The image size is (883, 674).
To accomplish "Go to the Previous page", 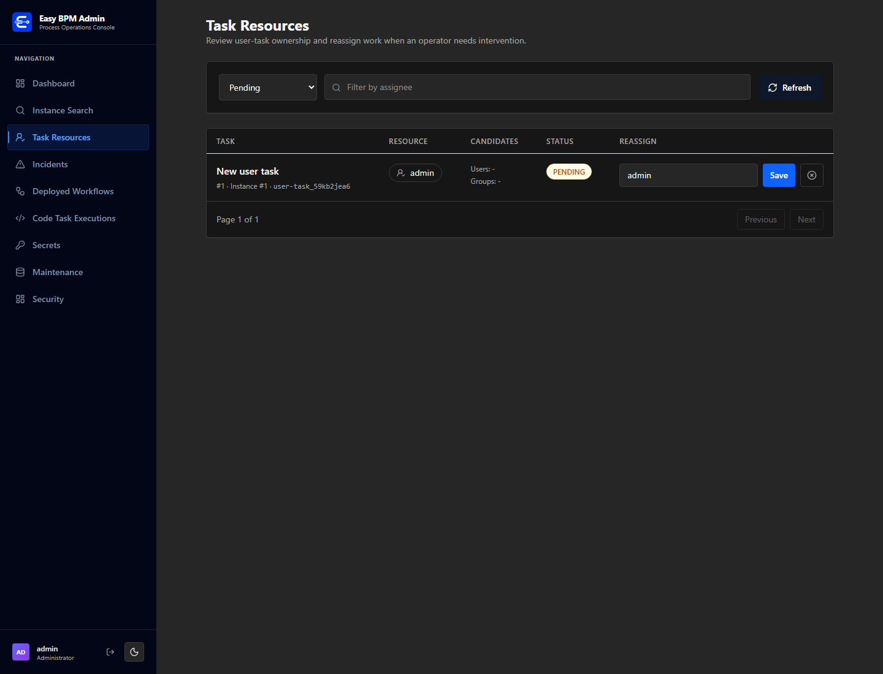I will [x=760, y=219].
